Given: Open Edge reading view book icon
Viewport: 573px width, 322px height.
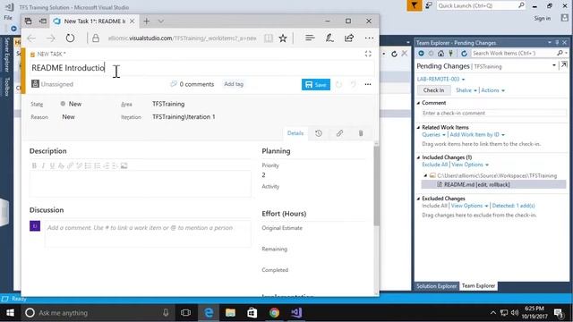Looking at the screenshot, I should [x=269, y=38].
